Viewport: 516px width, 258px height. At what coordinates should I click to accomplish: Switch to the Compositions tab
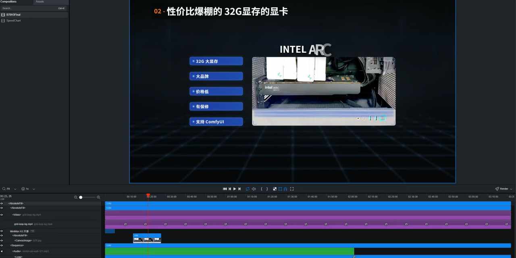point(8,2)
